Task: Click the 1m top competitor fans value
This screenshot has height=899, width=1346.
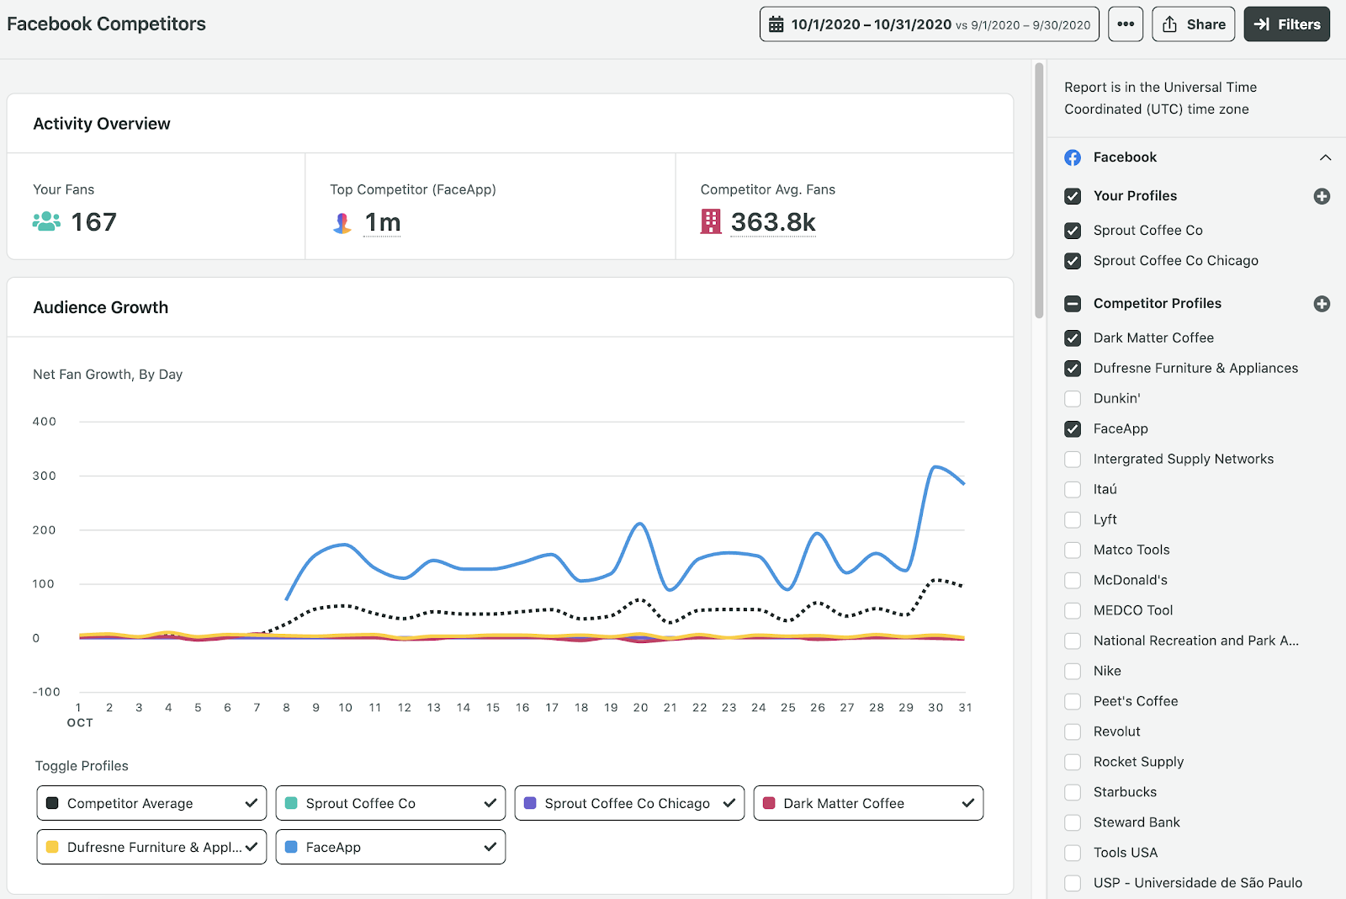Action: point(383,222)
